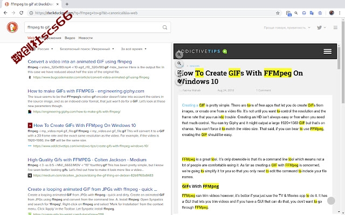The image size is (345, 215).
Task: Click the 'GIFs With FFMpeg' article subheading
Action: coord(200,187)
